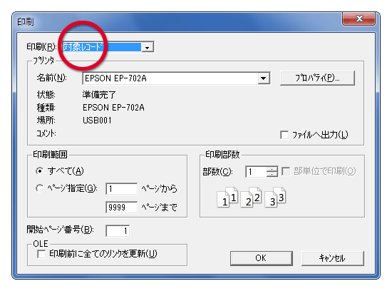
Task: Click the collate icon showing pages 2 2
Action: click(251, 197)
